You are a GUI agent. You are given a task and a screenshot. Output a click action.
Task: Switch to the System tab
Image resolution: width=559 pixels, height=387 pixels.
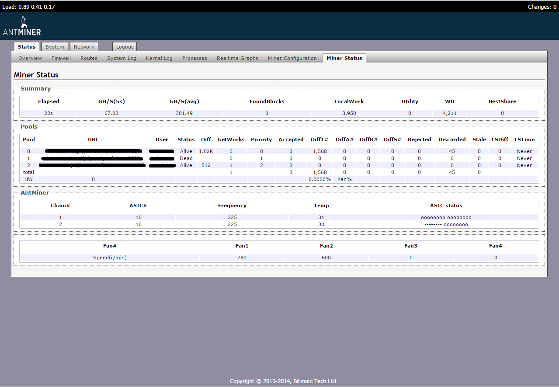coord(55,47)
